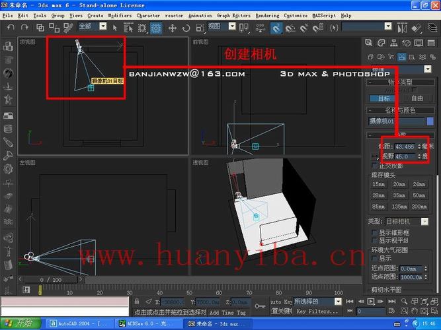The width and height of the screenshot is (441, 330).
Task: Select the 15mm stock lens button
Action: coord(379,184)
